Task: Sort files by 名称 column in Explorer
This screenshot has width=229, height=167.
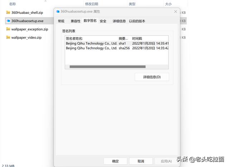Action: click(x=13, y=4)
